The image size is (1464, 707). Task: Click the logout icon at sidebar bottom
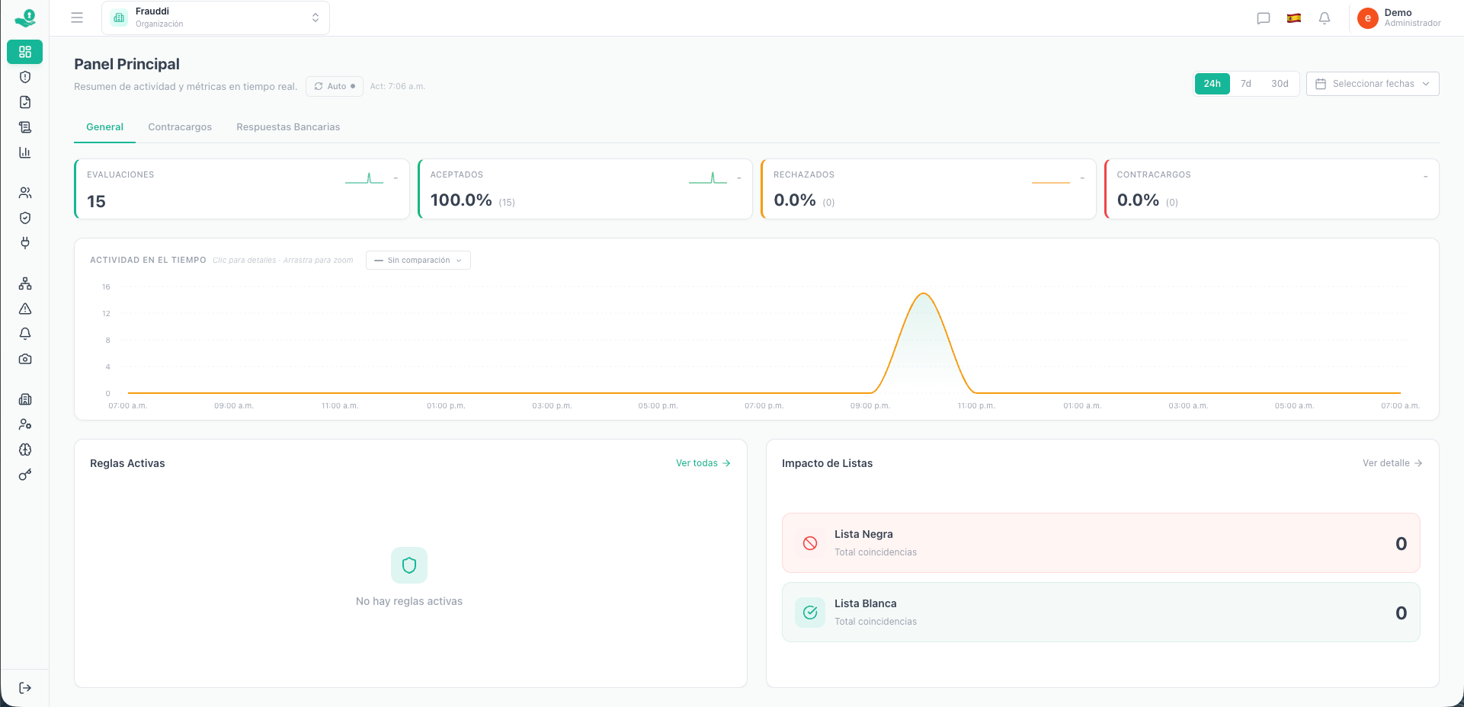point(25,687)
